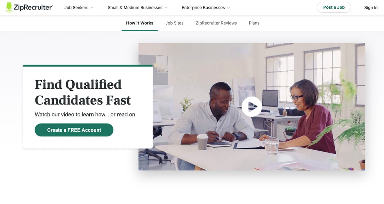Open the Small & Medium Businesses menu
Screen dimensions: 384x204
click(135, 8)
